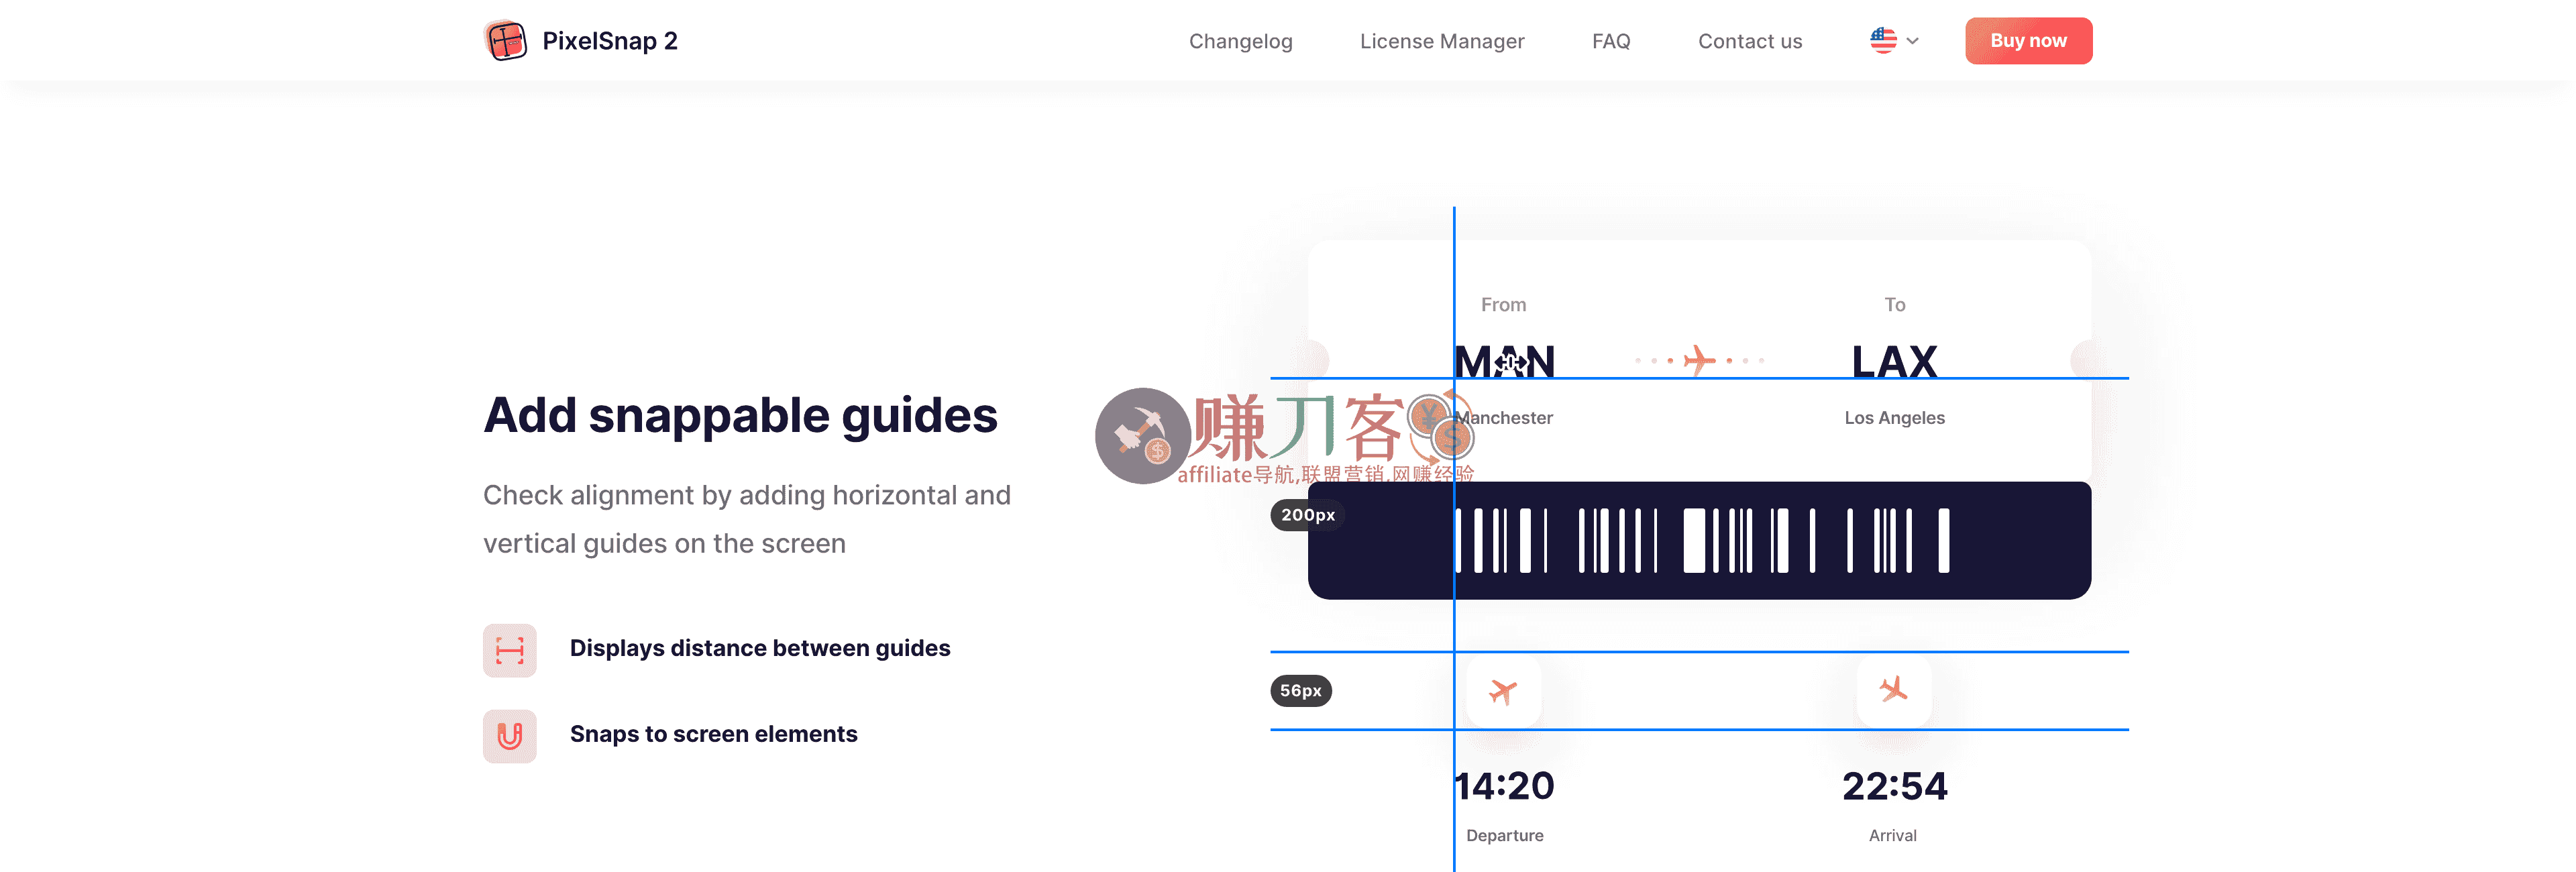
Task: Click the guides distance measurement icon
Action: pos(509,651)
